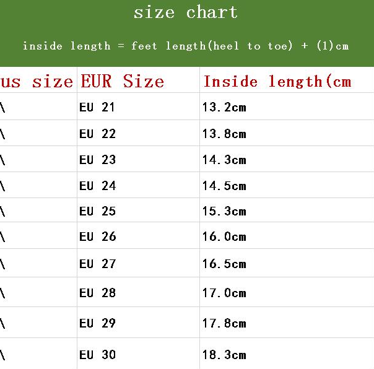Click the 17.0cm inside length cell

click(224, 293)
